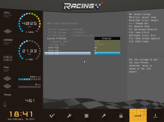Image resolution: width=164 pixels, height=122 pixels.
Task: Highlight the Core VID row label
Action: (68, 53)
